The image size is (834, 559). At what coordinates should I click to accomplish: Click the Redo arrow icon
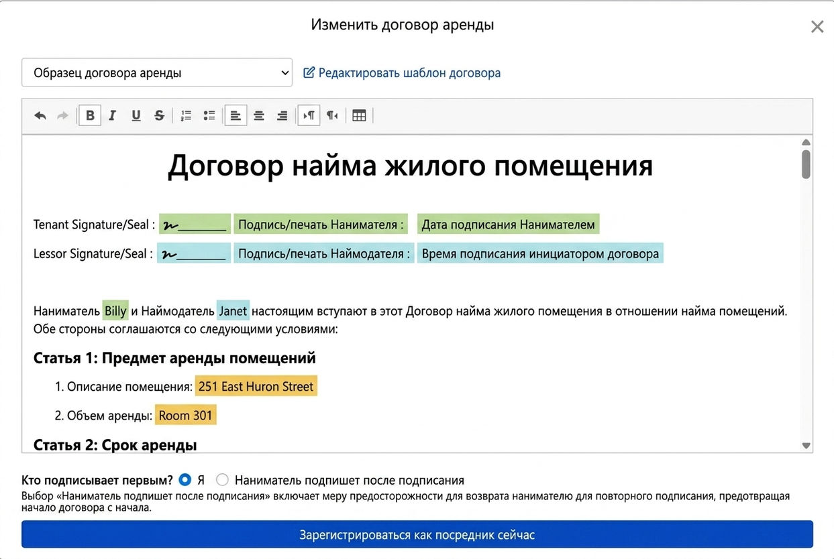(62, 116)
